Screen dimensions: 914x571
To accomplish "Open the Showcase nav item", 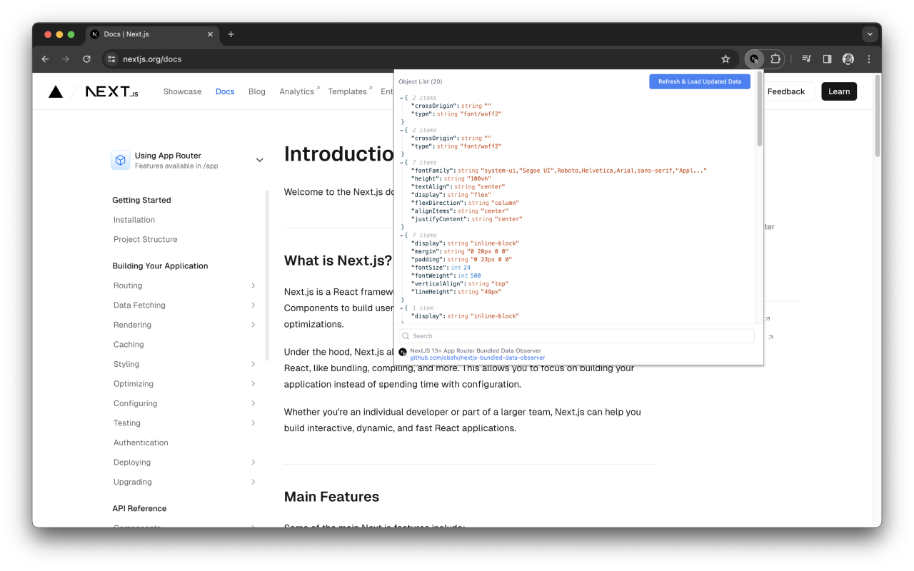I will (x=182, y=91).
